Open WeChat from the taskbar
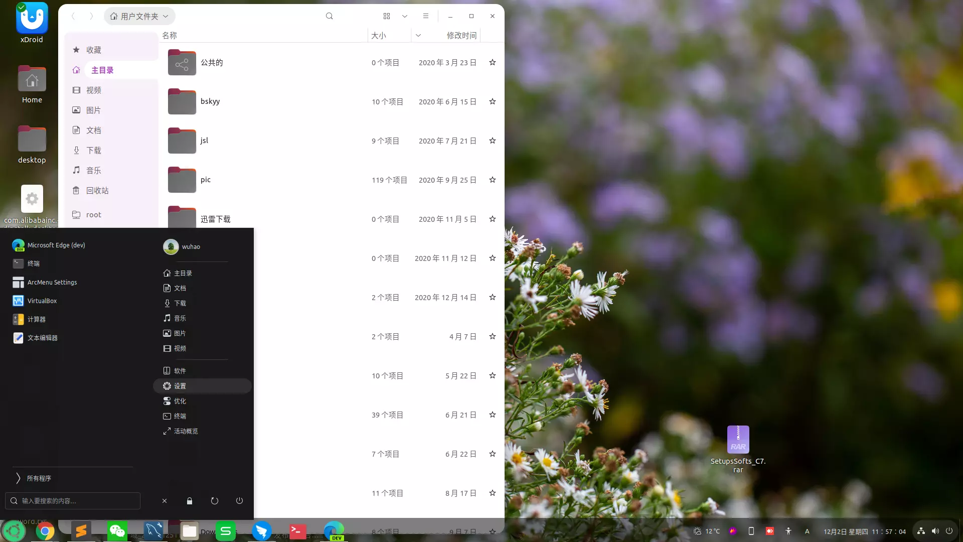The image size is (963, 542). (117, 531)
